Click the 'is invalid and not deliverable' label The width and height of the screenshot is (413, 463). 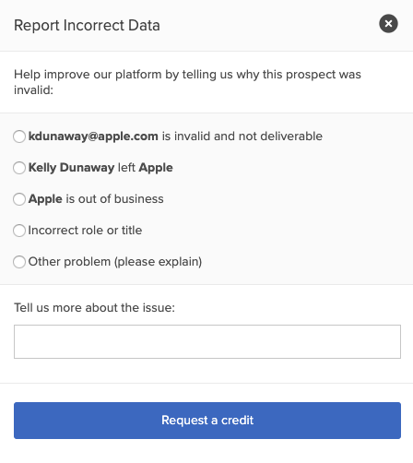tap(242, 137)
